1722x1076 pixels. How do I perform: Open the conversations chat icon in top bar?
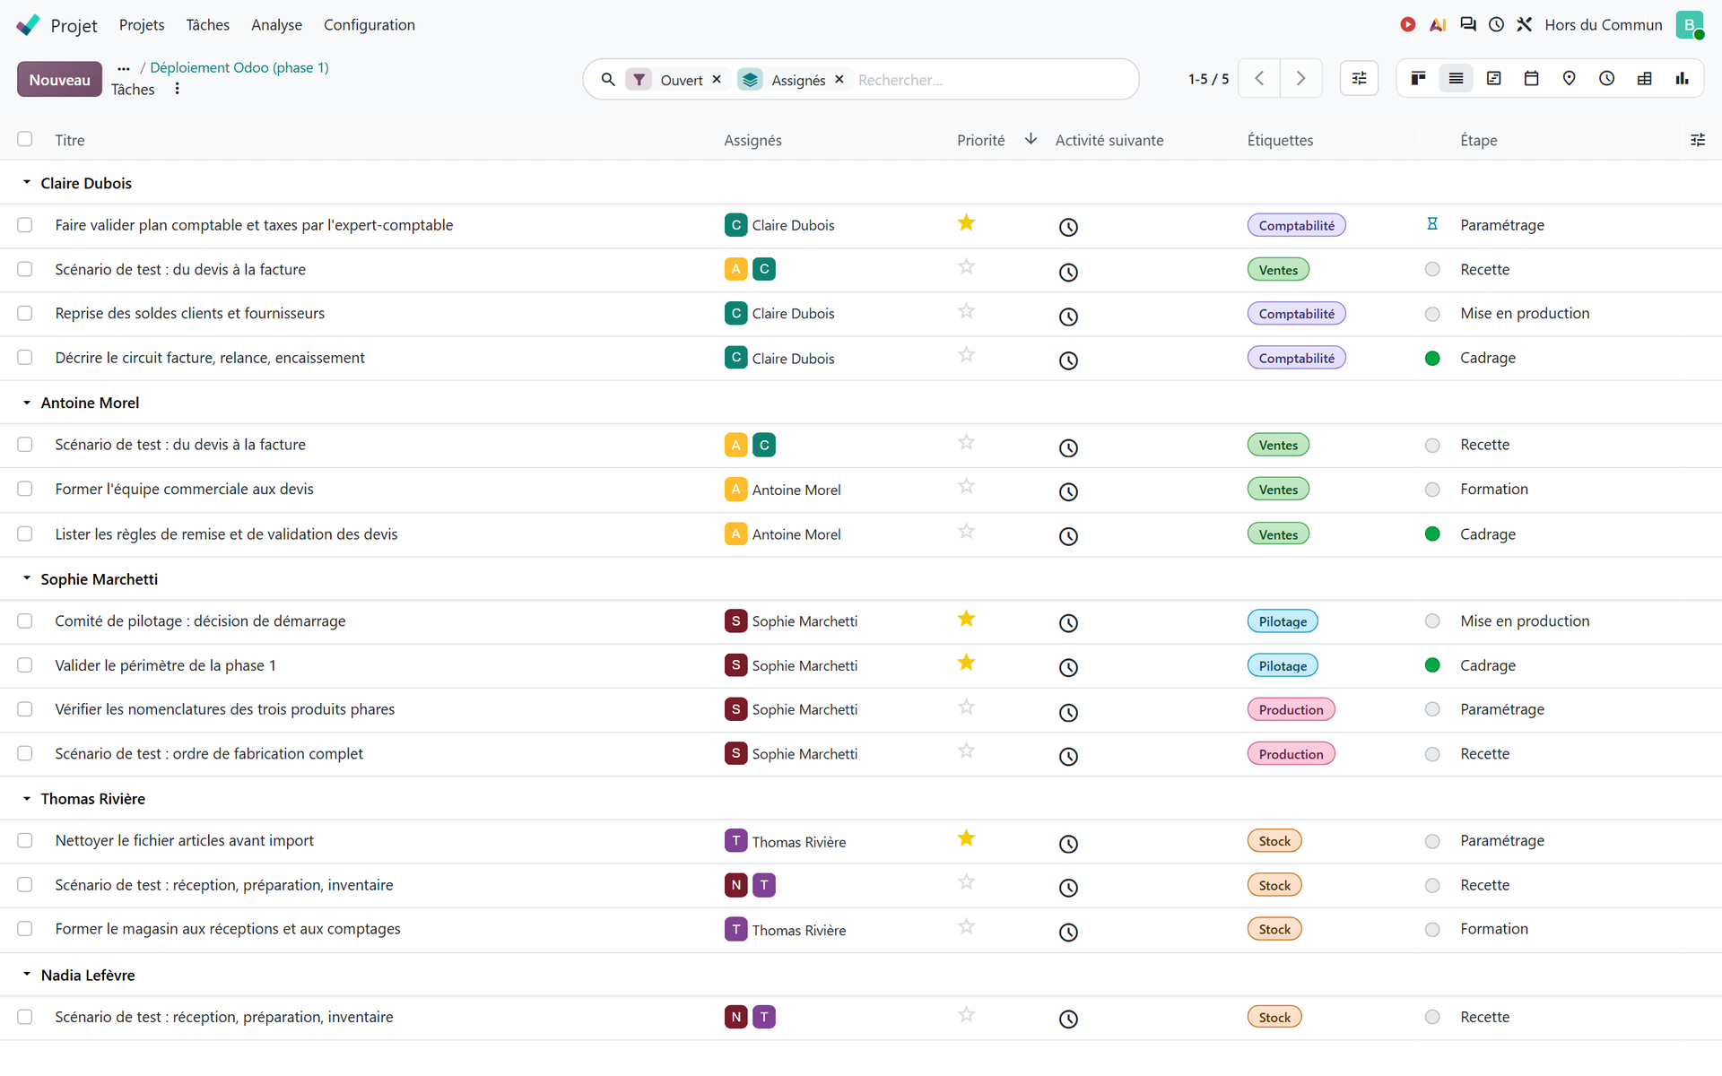click(x=1467, y=25)
